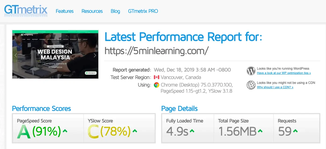Click the CDN globe icon
Viewport: 326px width, 149px height.
(x=251, y=85)
